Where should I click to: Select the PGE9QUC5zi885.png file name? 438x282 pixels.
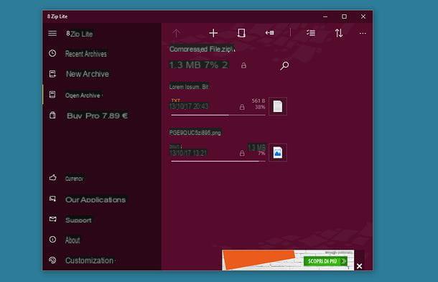(195, 133)
